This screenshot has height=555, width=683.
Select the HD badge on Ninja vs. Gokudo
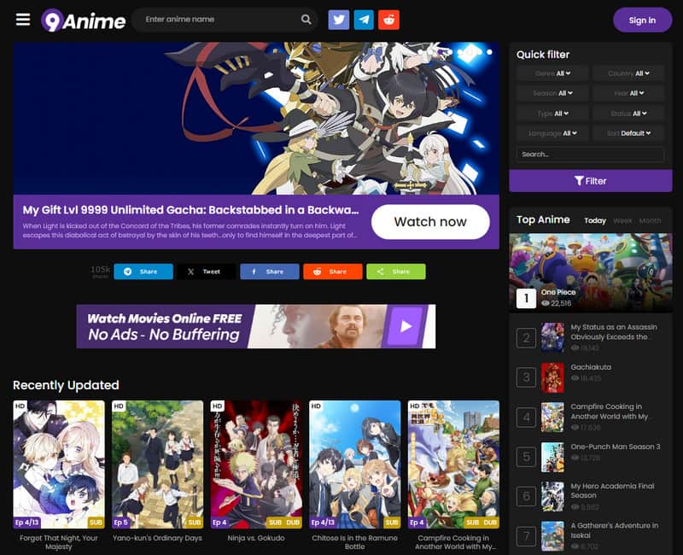click(x=217, y=406)
